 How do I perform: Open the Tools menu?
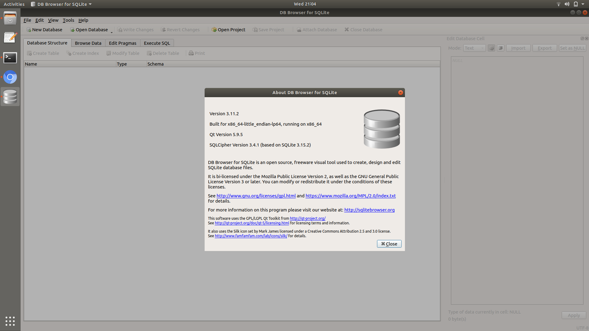(x=68, y=20)
